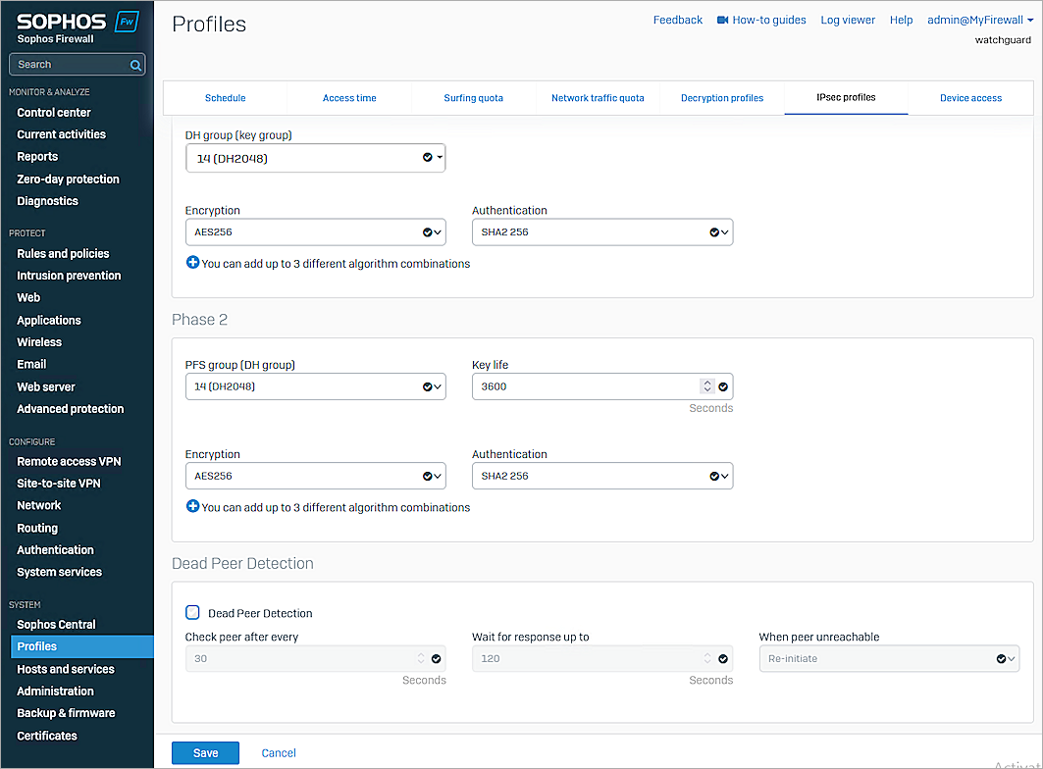Switch to the Schedule tab
Image resolution: width=1043 pixels, height=769 pixels.
(225, 98)
